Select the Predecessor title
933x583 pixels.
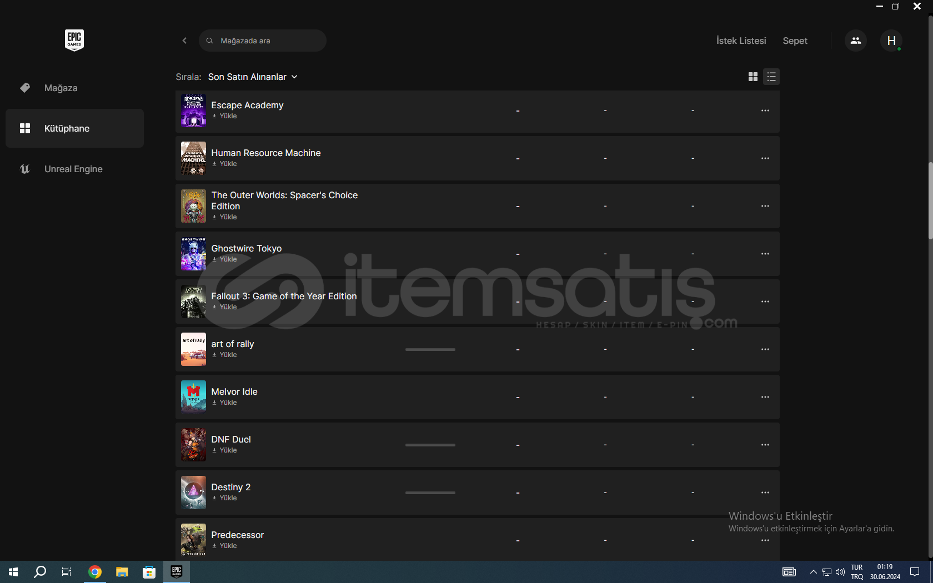click(x=238, y=535)
